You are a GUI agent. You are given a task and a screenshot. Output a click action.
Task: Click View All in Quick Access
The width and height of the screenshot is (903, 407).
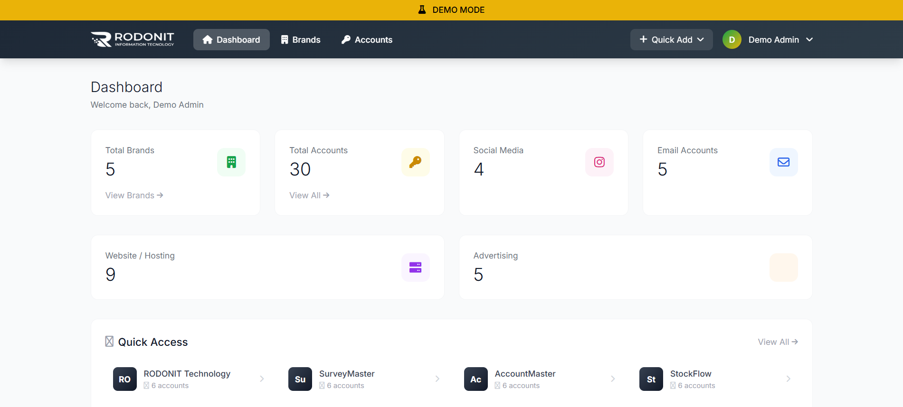coord(778,342)
